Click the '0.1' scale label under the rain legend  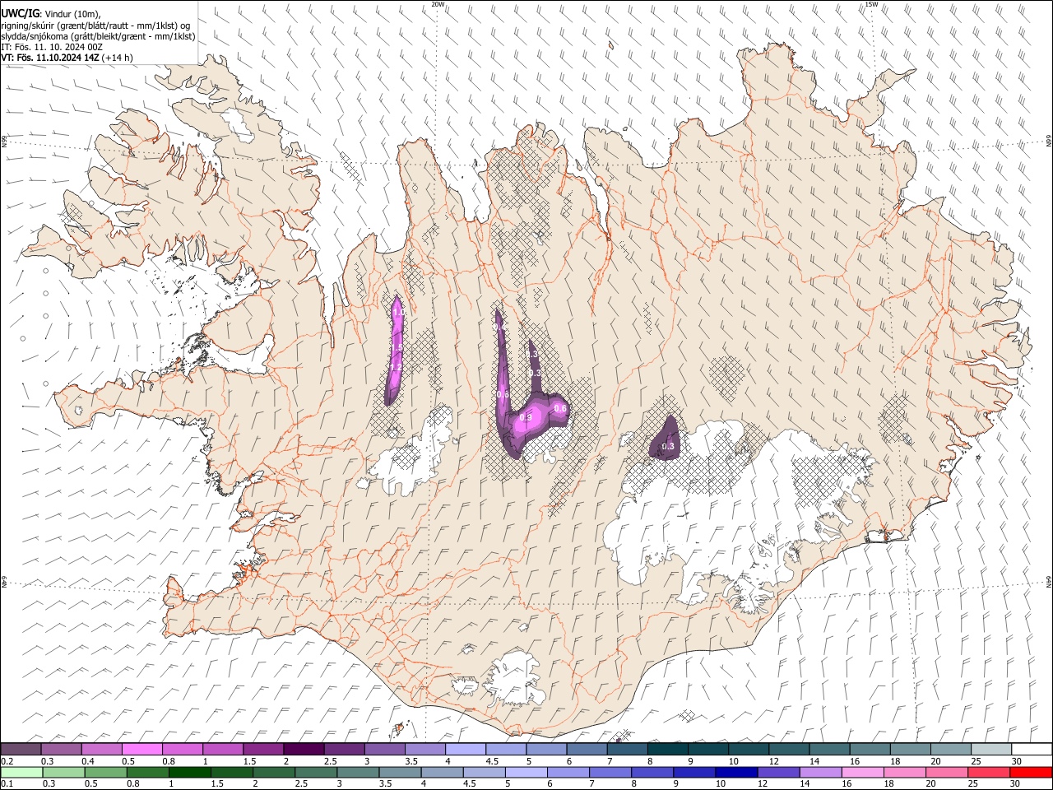pos(6,783)
